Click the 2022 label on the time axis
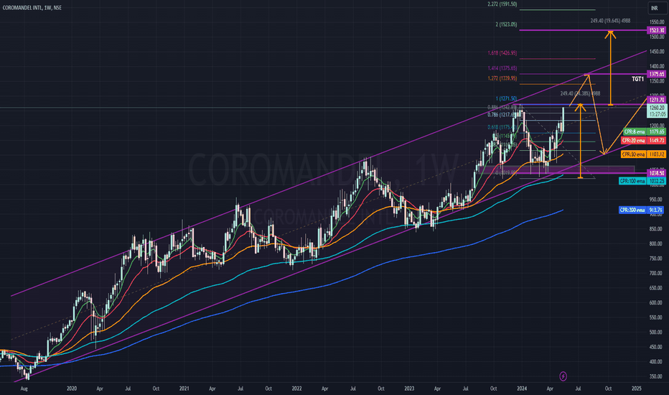The width and height of the screenshot is (669, 395). coord(296,389)
